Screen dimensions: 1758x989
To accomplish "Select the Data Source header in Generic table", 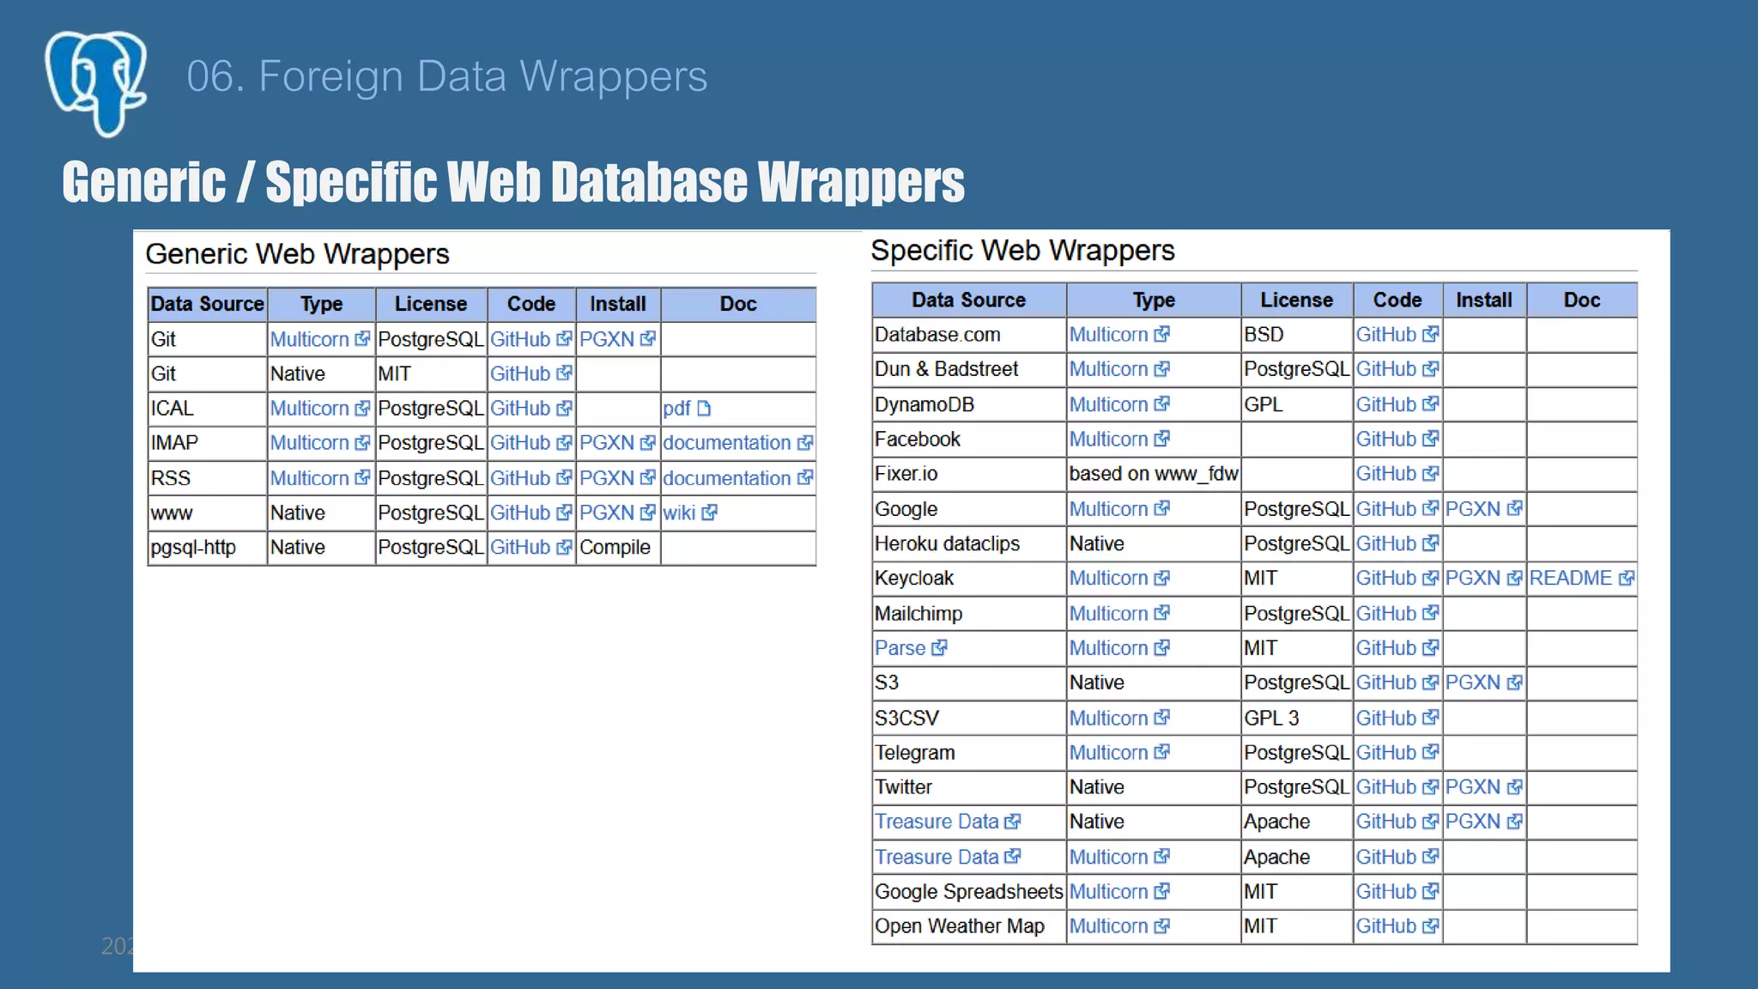I will tap(207, 304).
